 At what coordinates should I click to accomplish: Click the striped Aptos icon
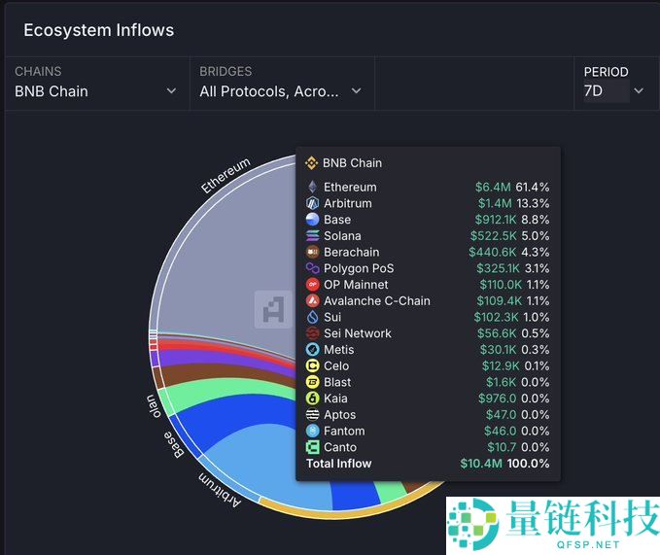pos(312,414)
